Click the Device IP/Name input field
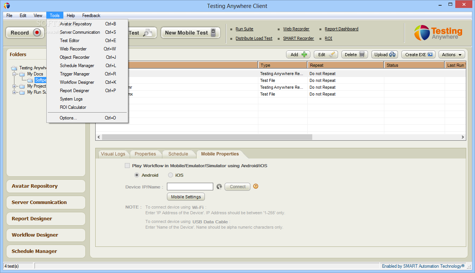 point(190,187)
